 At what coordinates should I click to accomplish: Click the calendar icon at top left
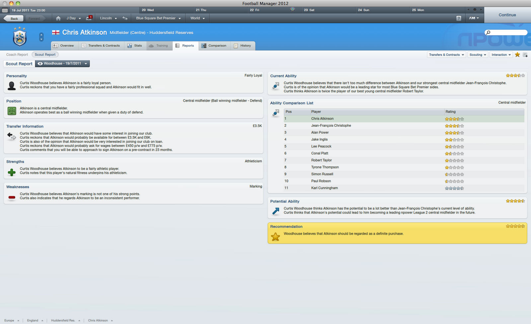[x=5, y=10]
